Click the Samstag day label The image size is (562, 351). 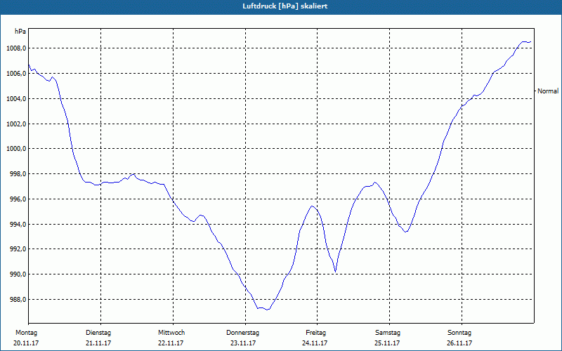[x=388, y=333]
